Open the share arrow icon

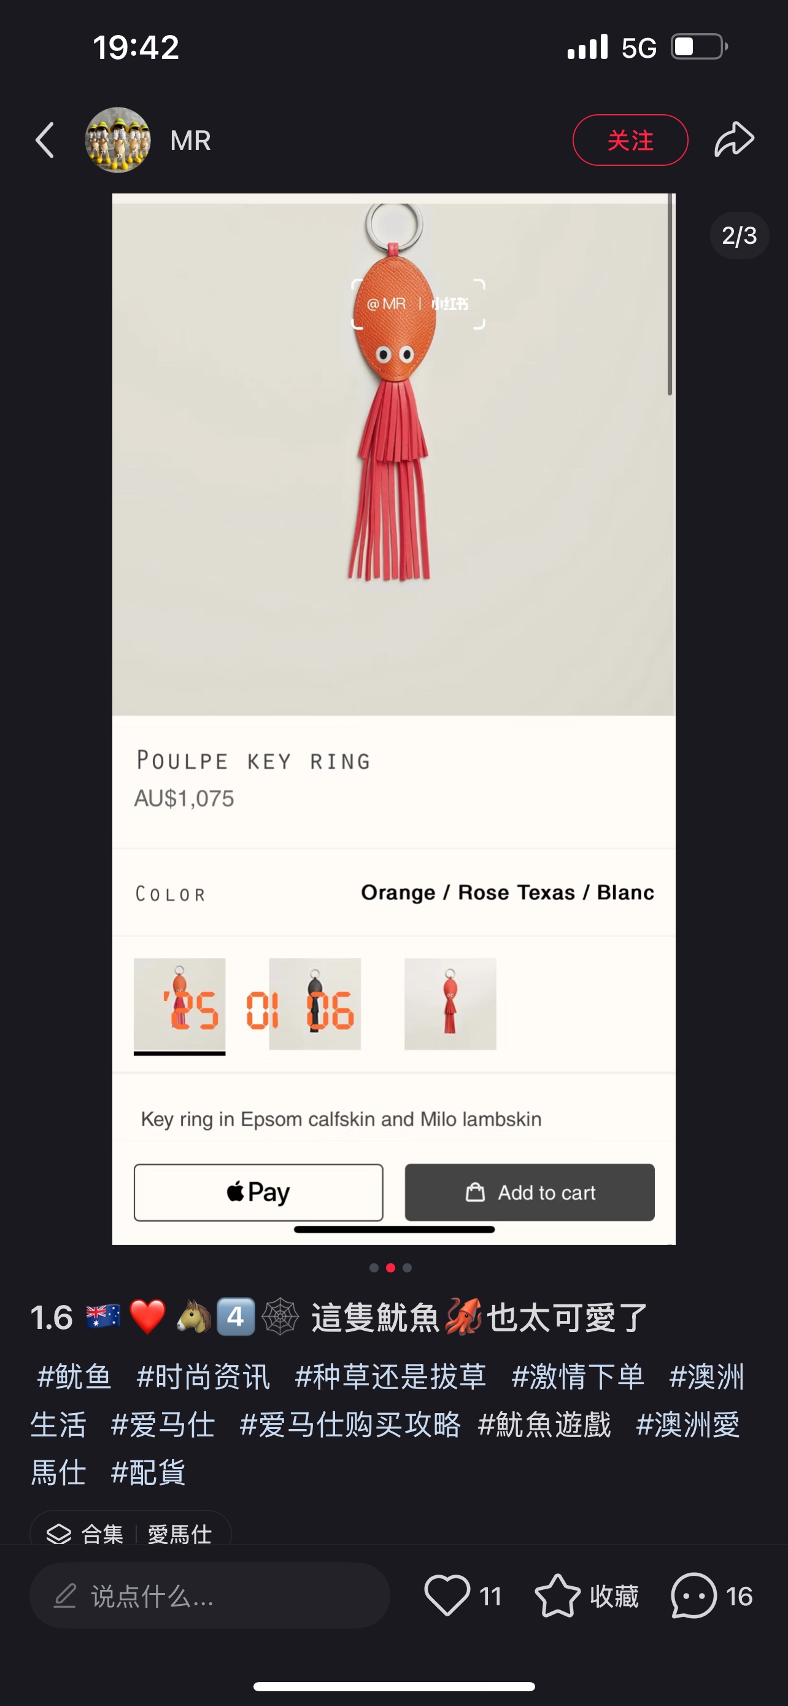pos(734,139)
